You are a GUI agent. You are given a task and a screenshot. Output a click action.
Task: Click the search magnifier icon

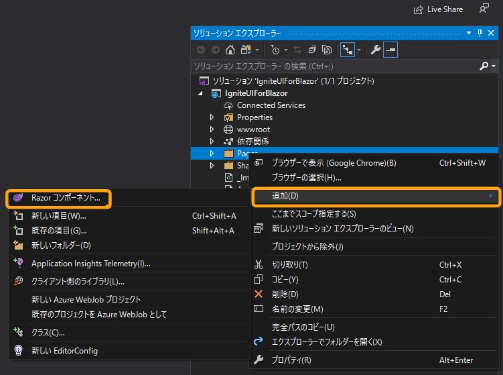pyautogui.click(x=484, y=66)
